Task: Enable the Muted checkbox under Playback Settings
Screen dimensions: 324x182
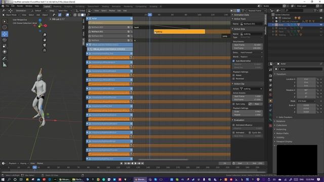Action: [x=234, y=75]
